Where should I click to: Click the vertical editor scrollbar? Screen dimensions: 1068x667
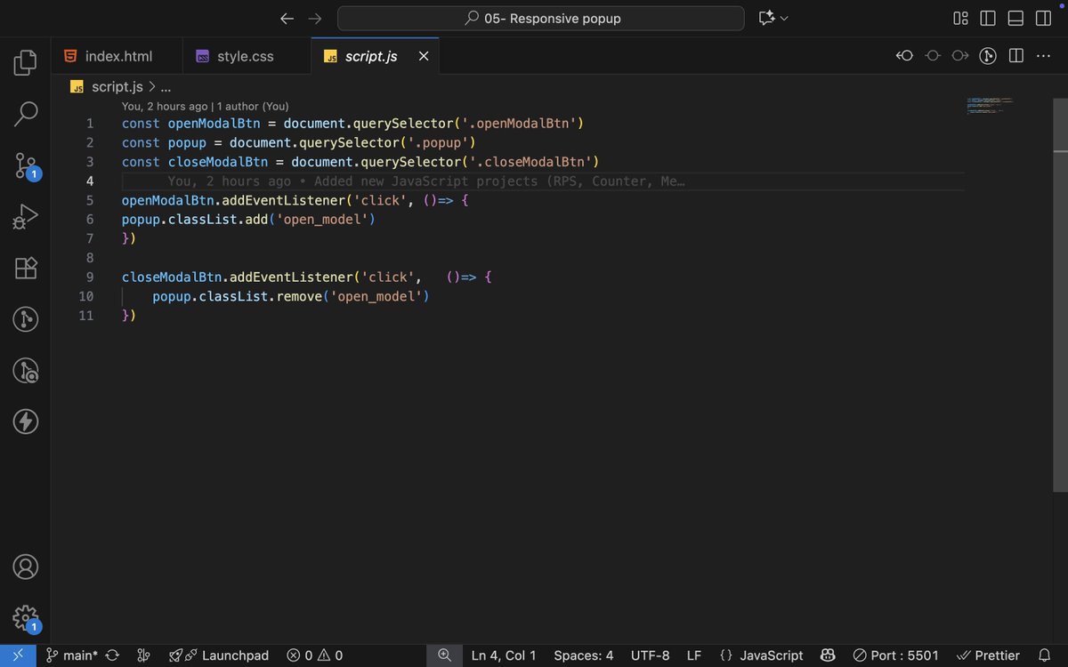(1060, 293)
